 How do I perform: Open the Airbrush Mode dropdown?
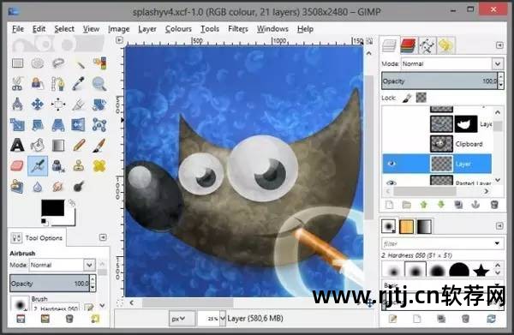pos(63,265)
